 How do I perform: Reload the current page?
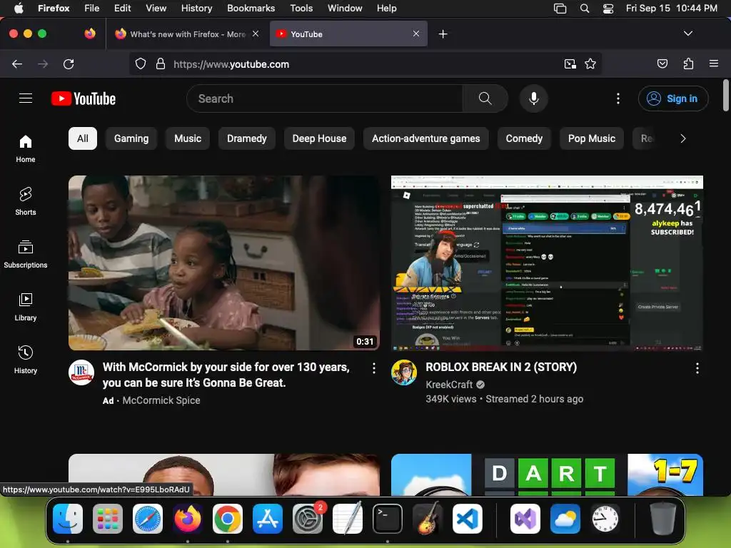69,64
